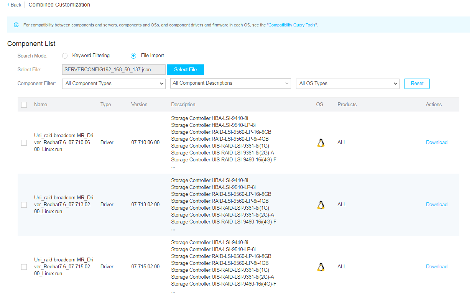This screenshot has width=472, height=294.
Task: Open the All OS Types dropdown
Action: tap(348, 84)
